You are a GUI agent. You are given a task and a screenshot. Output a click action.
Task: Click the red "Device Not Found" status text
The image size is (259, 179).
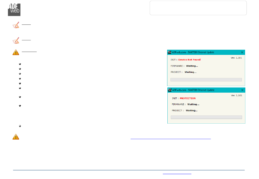(x=189, y=60)
